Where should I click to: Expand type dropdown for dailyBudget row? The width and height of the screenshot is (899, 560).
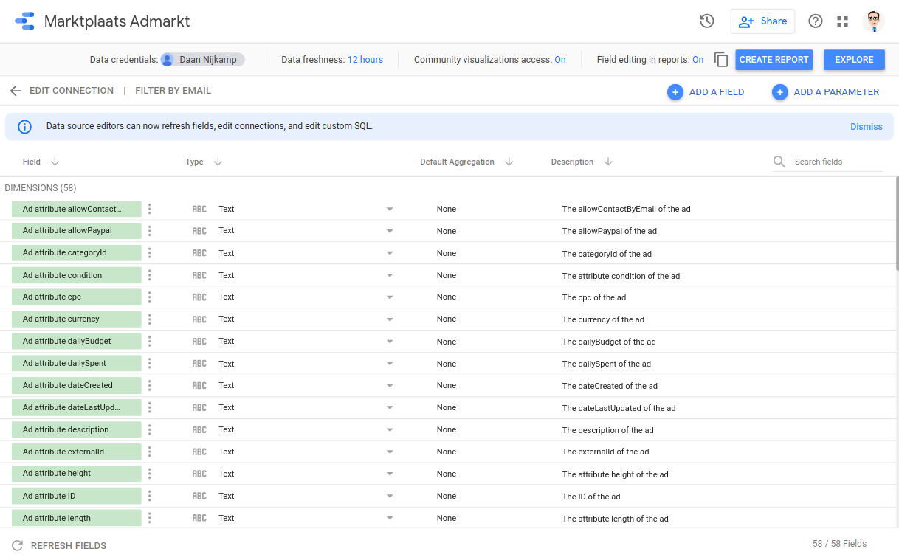pos(390,342)
